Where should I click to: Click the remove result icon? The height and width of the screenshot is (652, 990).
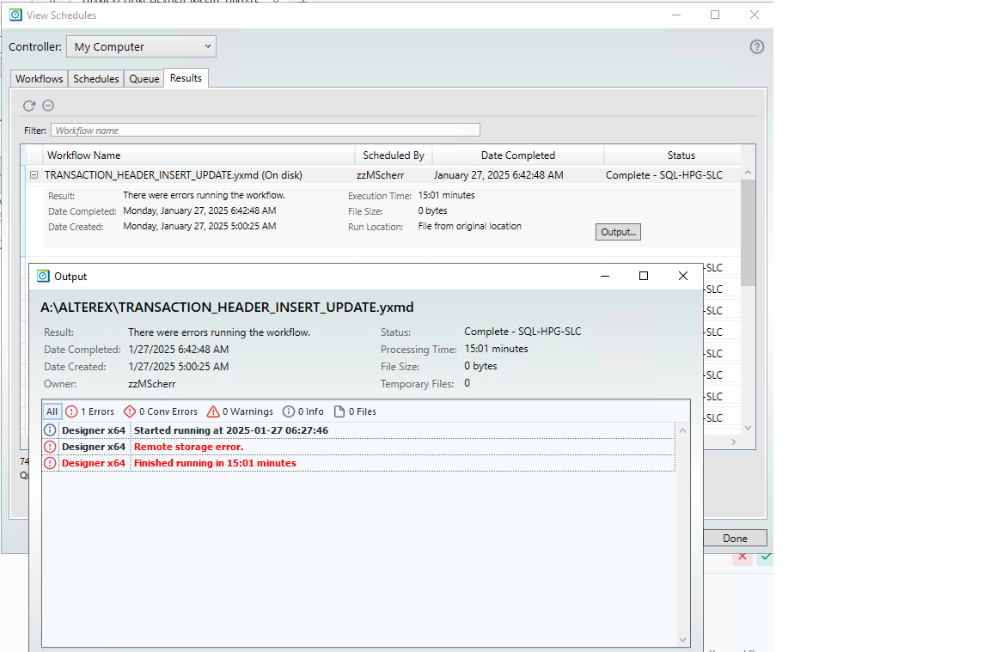tap(48, 105)
